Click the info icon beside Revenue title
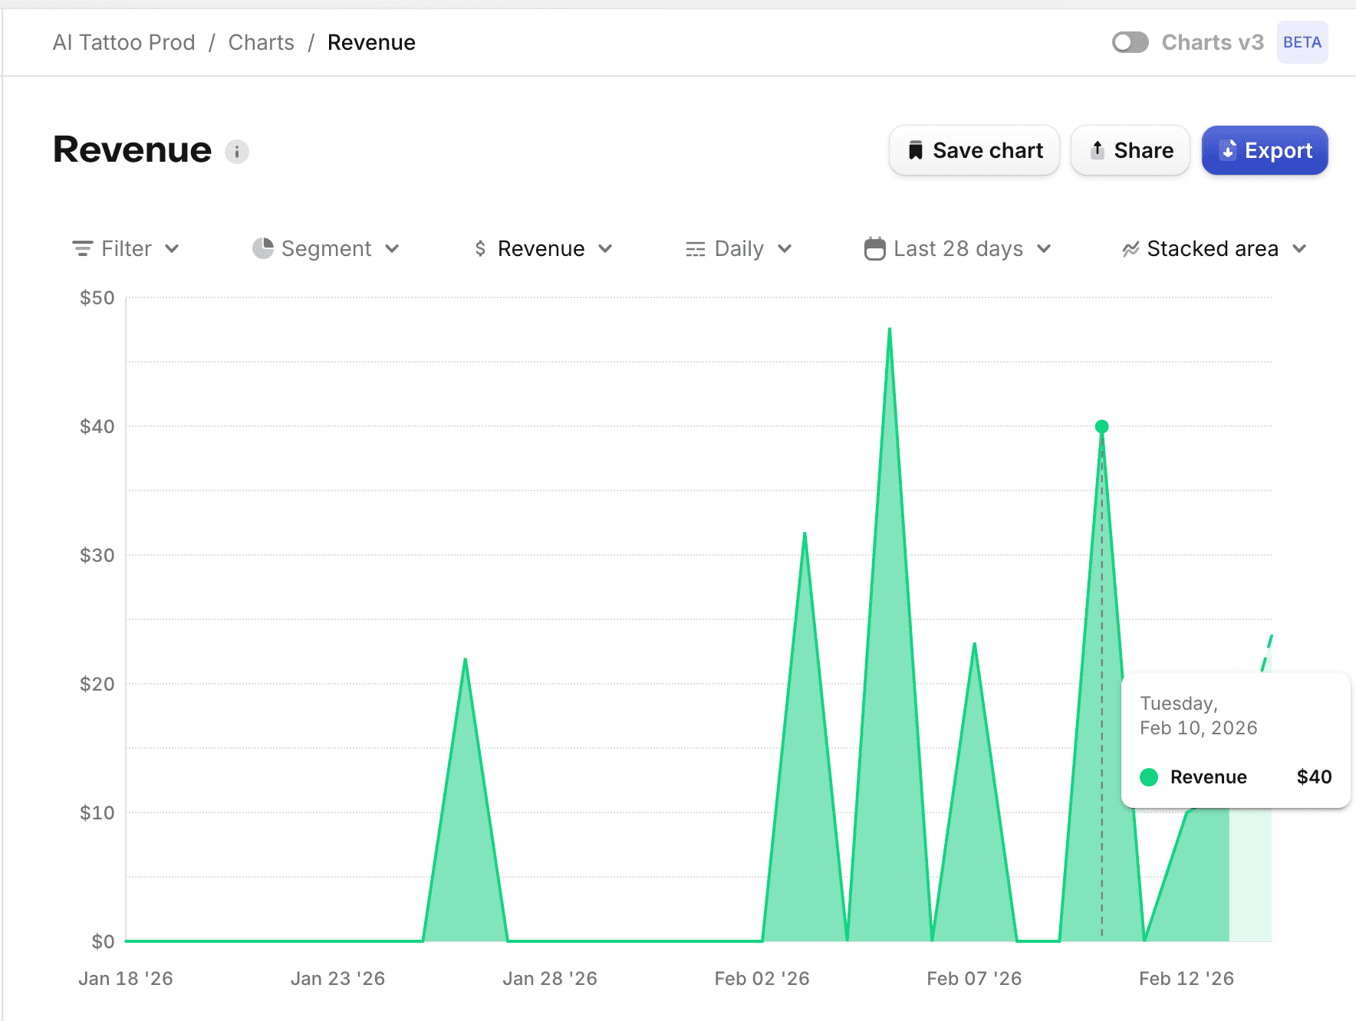 pyautogui.click(x=236, y=152)
